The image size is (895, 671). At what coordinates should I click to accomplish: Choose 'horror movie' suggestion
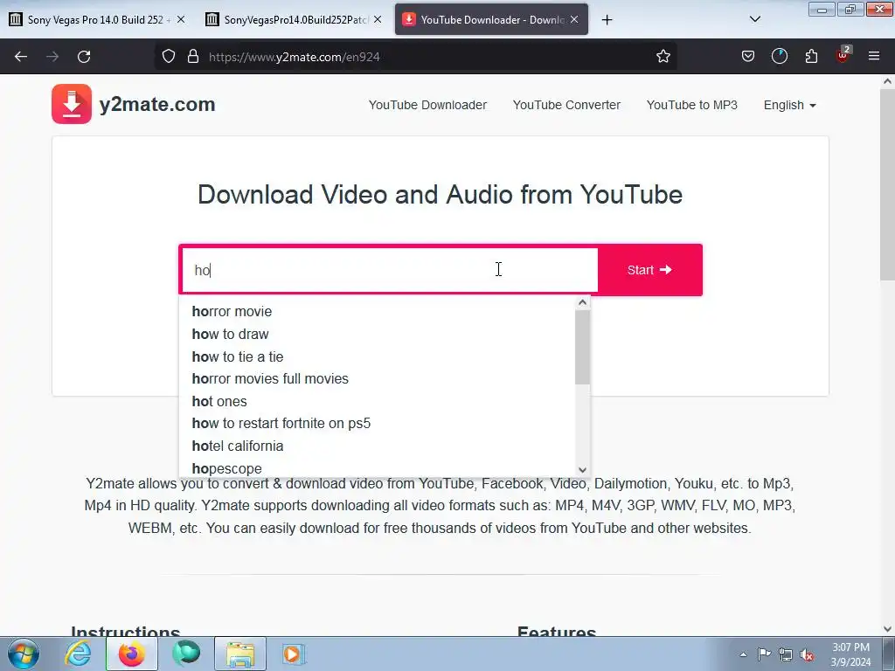(377, 312)
